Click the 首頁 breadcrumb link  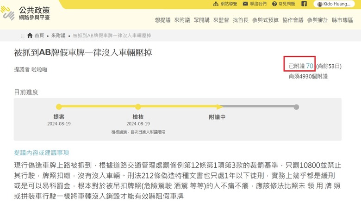click(39, 36)
